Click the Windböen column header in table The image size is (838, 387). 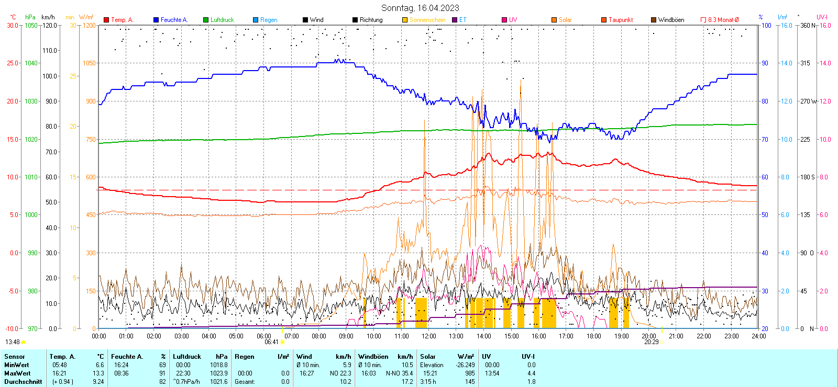coord(373,357)
